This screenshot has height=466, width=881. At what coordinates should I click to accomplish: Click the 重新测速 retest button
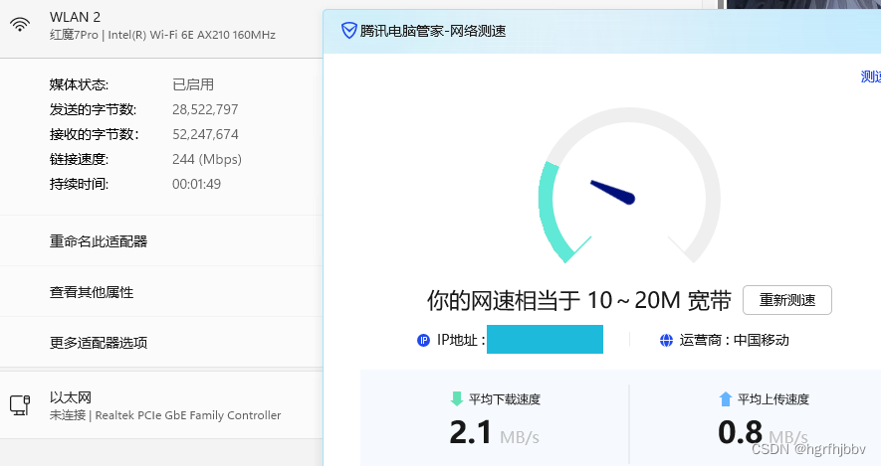[787, 300]
